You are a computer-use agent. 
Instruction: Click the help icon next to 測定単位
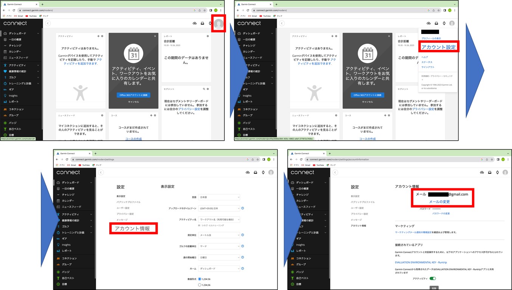click(242, 235)
